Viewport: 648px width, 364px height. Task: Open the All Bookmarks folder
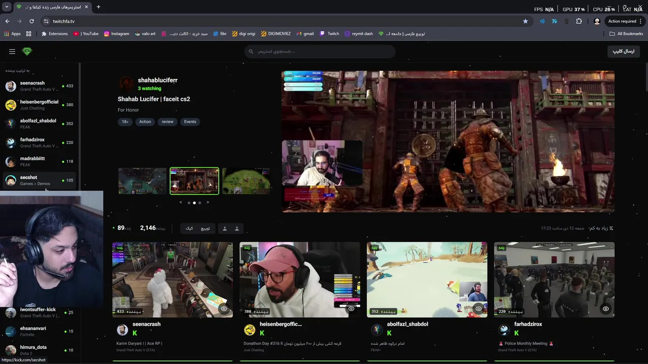[x=626, y=34]
